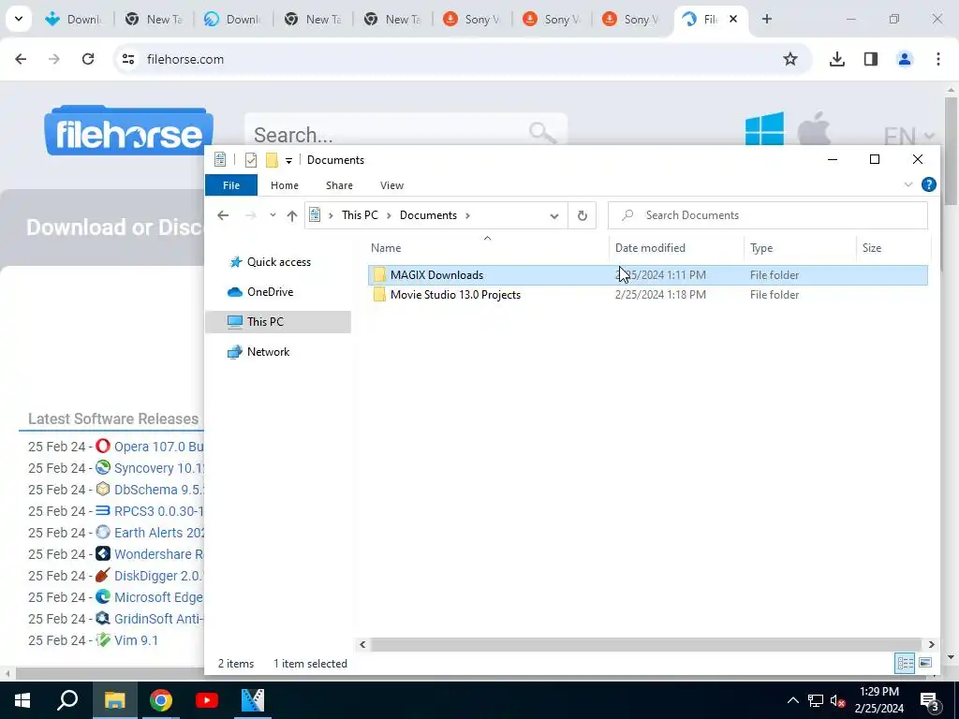
Task: Open the Chrome tab search dropdown
Action: 19,19
